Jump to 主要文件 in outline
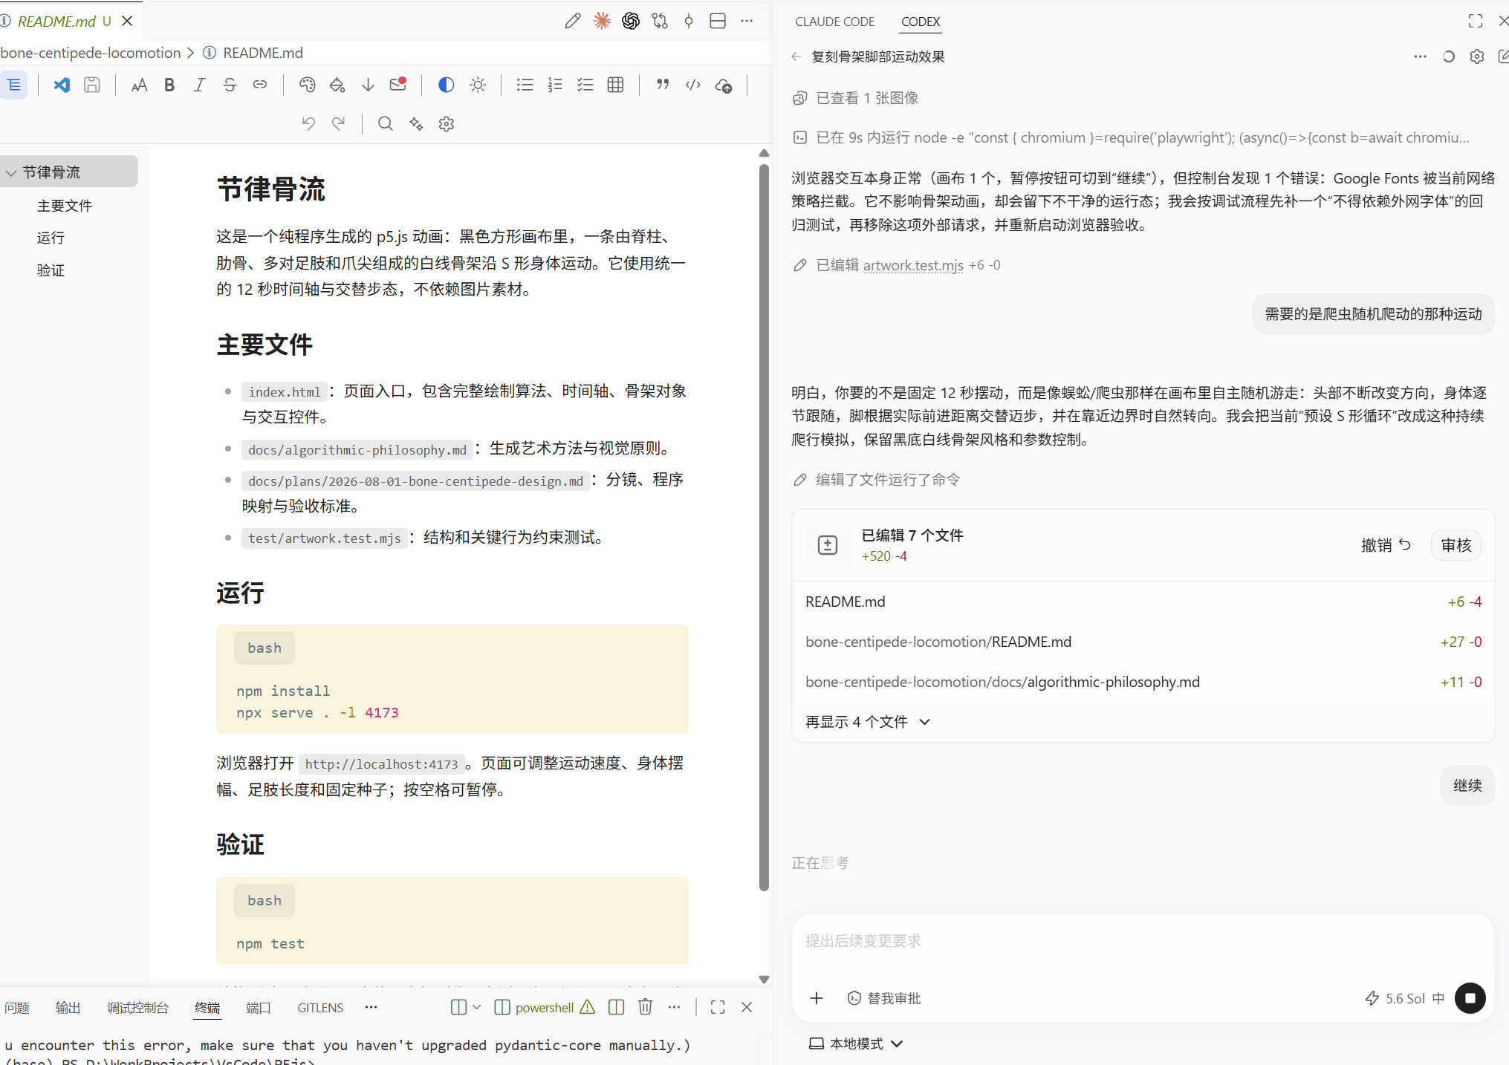Viewport: 1509px width, 1065px height. click(x=65, y=206)
